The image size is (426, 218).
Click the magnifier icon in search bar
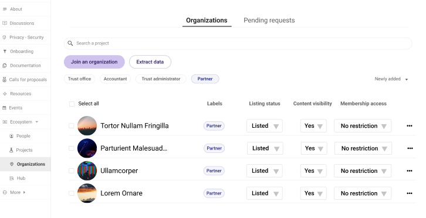coord(70,43)
